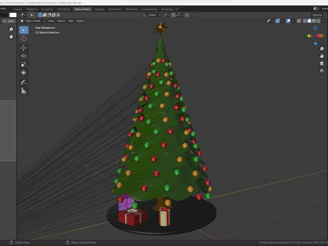Open object visibility filter dropdown
This screenshot has width=328, height=246.
[x=270, y=21]
